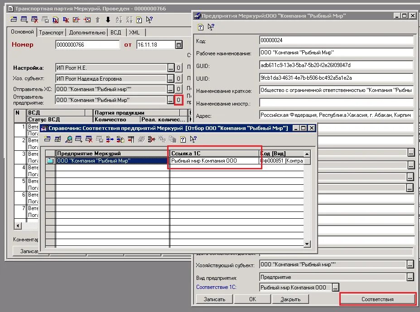Open selection for Отправитель ХС field

click(170, 89)
